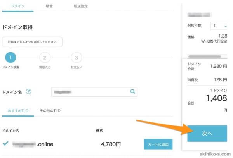Switch to the ドメイン tab
This screenshot has height=158, width=233.
[18, 6]
